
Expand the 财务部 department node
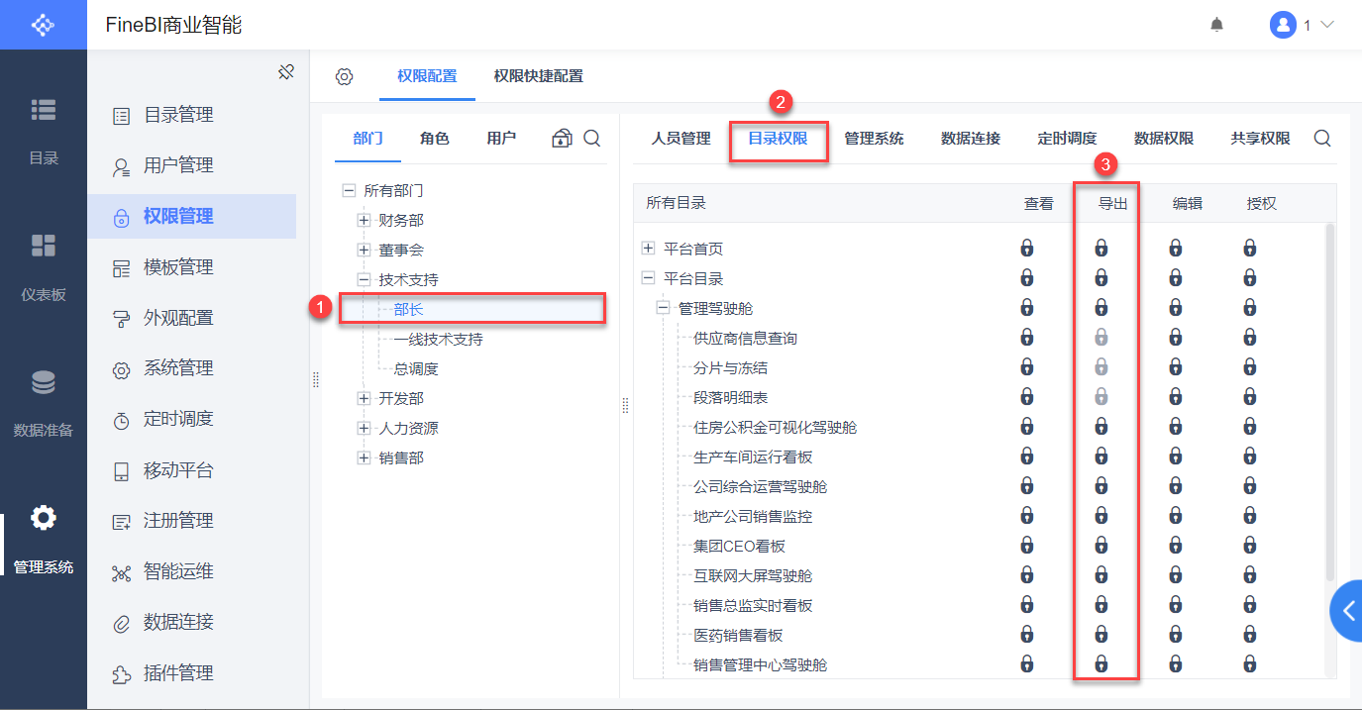click(364, 220)
